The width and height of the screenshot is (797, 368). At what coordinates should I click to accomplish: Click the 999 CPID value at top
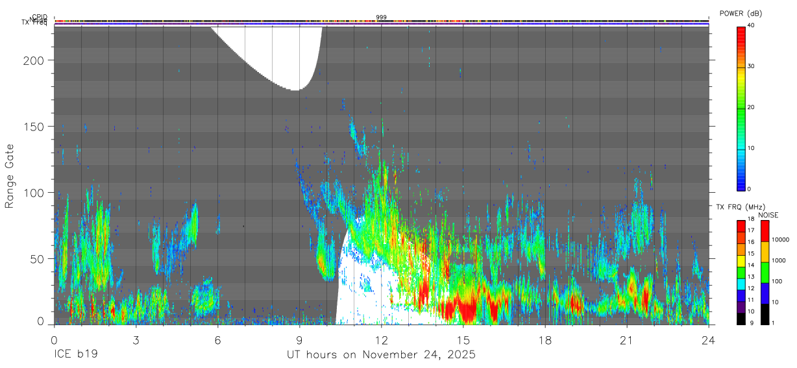(x=382, y=18)
